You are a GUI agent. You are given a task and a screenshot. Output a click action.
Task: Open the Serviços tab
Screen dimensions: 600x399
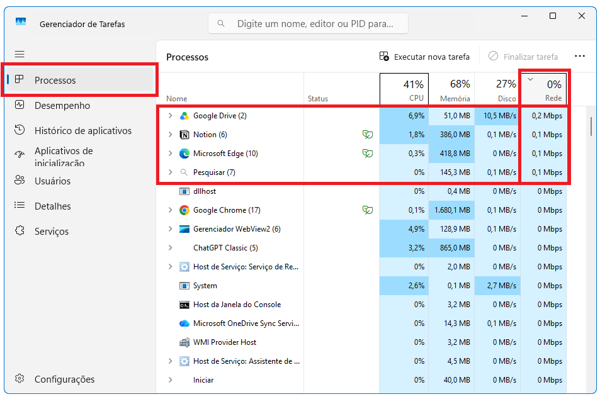coord(80,231)
